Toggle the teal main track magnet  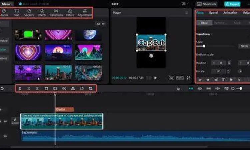click(x=191, y=88)
